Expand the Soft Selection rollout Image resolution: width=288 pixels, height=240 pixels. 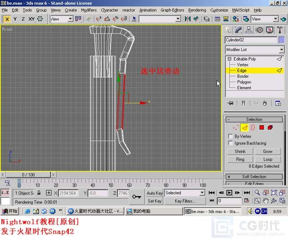(254, 176)
